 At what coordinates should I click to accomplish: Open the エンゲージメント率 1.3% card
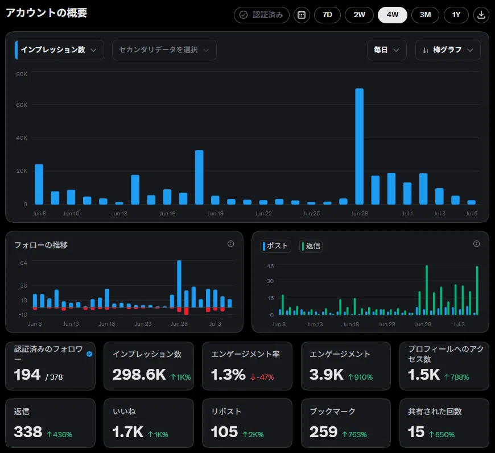point(247,366)
